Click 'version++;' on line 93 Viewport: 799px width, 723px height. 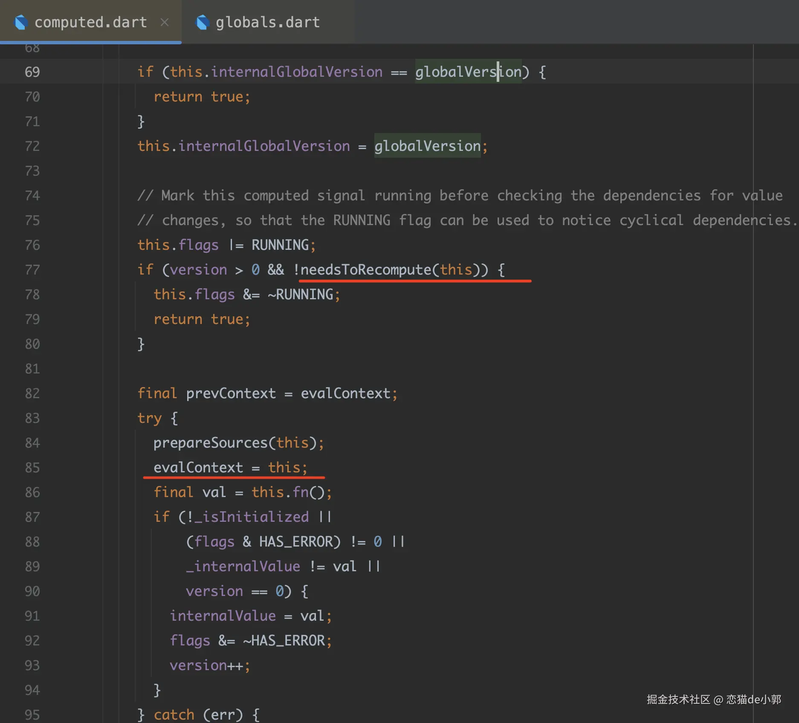click(x=210, y=665)
